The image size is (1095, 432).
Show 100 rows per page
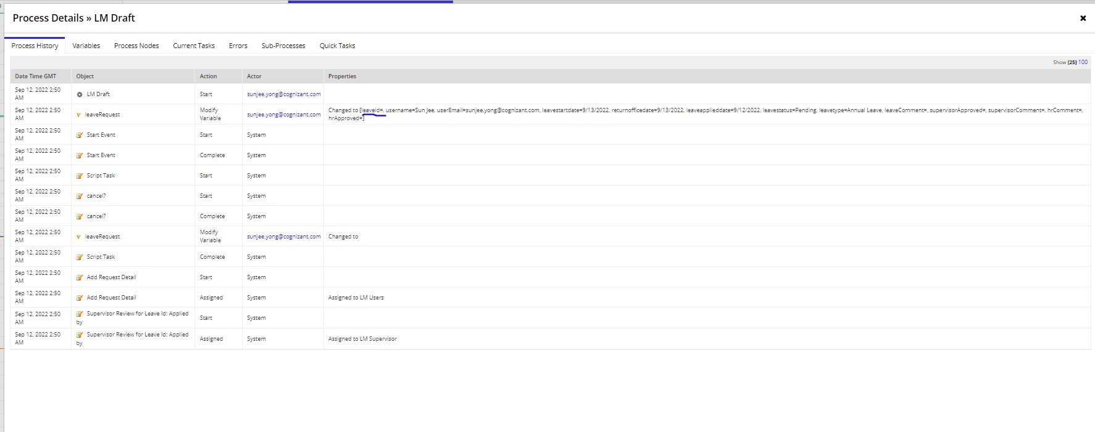click(1083, 62)
